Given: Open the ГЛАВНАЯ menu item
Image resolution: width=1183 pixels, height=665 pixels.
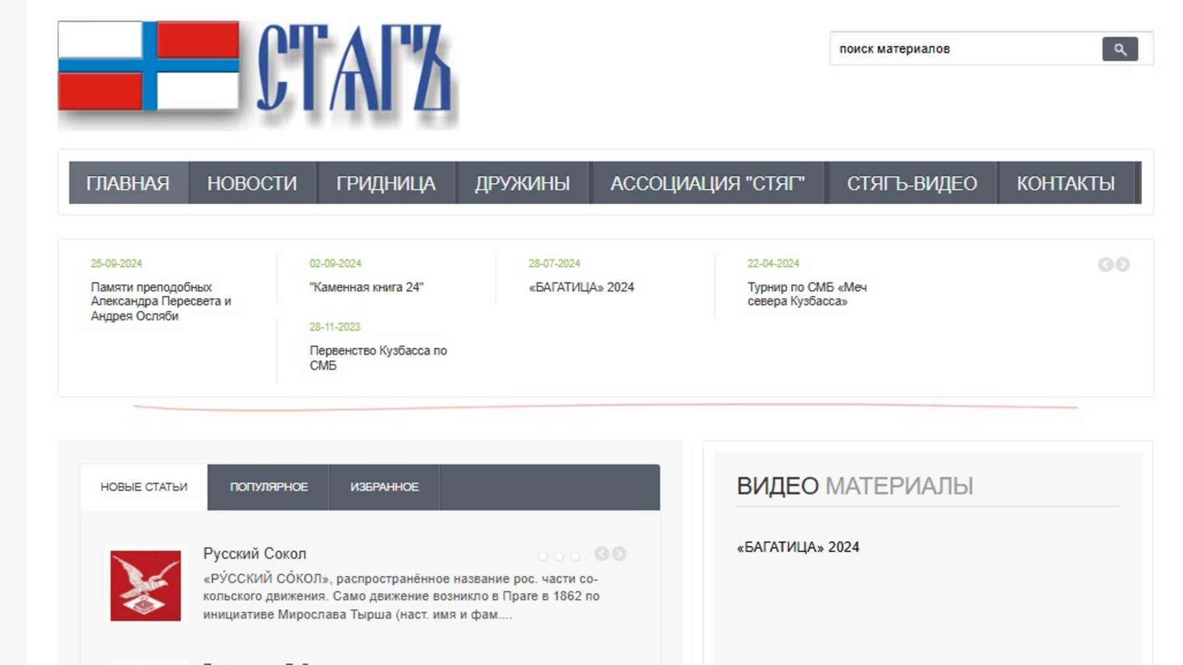Looking at the screenshot, I should pyautogui.click(x=128, y=183).
